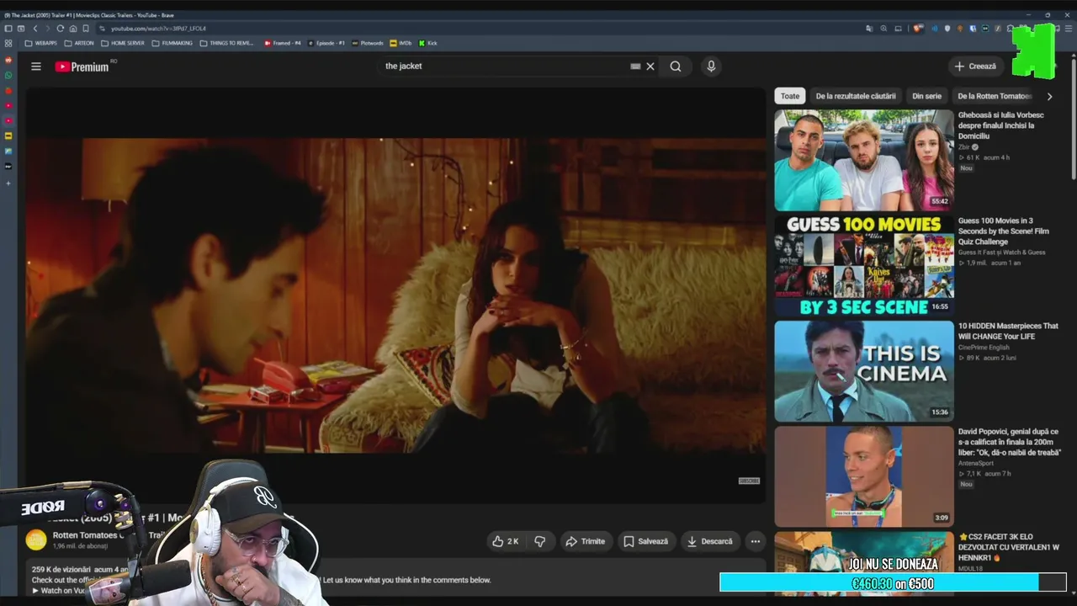Select the "De la Rotten Tomatoes" chip
This screenshot has width=1077, height=606.
pyautogui.click(x=994, y=96)
